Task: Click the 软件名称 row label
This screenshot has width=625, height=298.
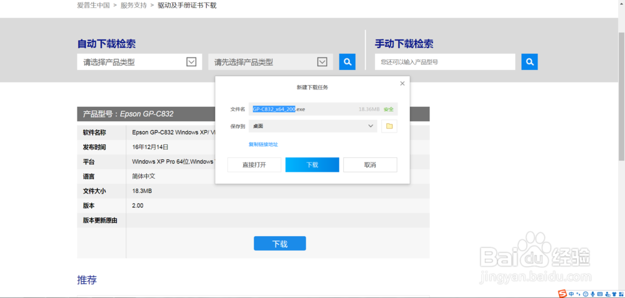Action: tap(94, 132)
